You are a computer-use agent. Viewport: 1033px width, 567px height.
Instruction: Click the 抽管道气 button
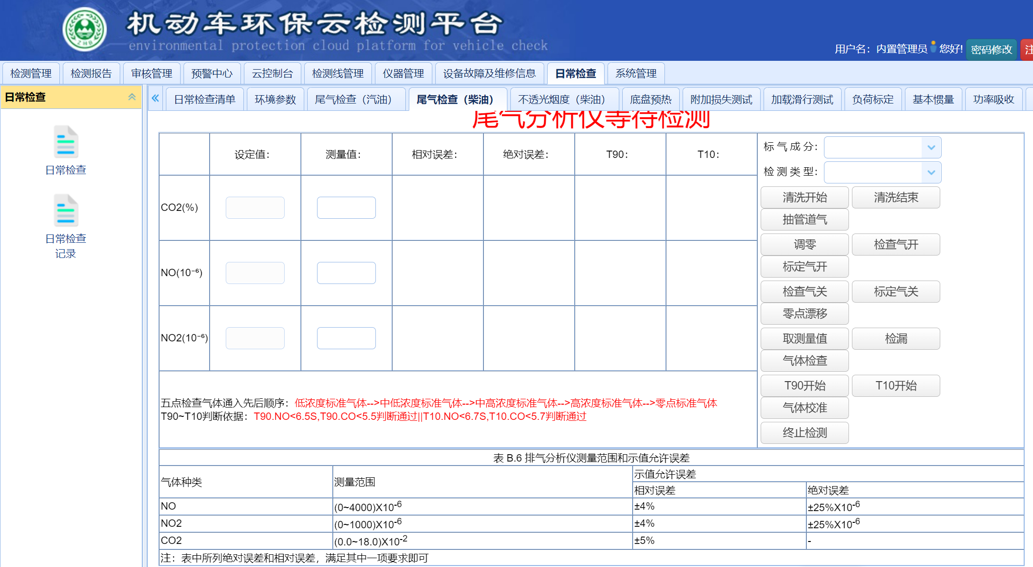[805, 220]
